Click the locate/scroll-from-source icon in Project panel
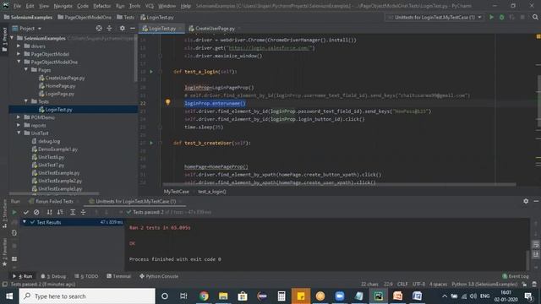Screen dimensions: 541x304 coord(99,28)
